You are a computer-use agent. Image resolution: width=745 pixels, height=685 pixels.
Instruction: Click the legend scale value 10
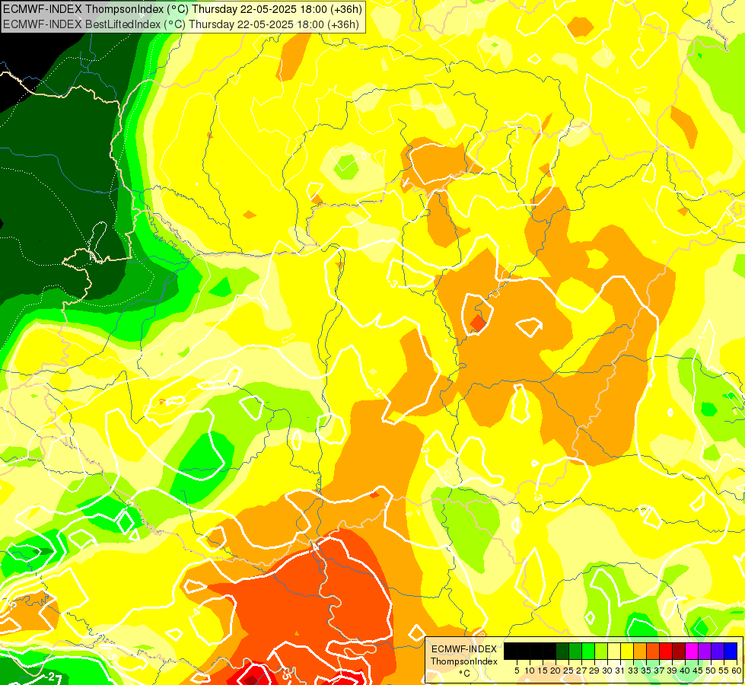530,671
